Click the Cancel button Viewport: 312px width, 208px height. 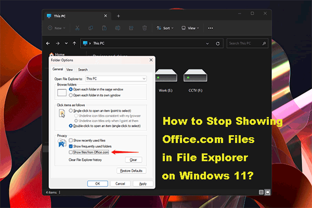[x=120, y=184]
